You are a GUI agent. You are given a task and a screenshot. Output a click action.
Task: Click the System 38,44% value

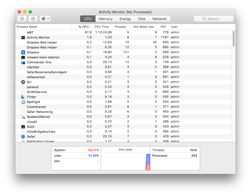[93, 150]
